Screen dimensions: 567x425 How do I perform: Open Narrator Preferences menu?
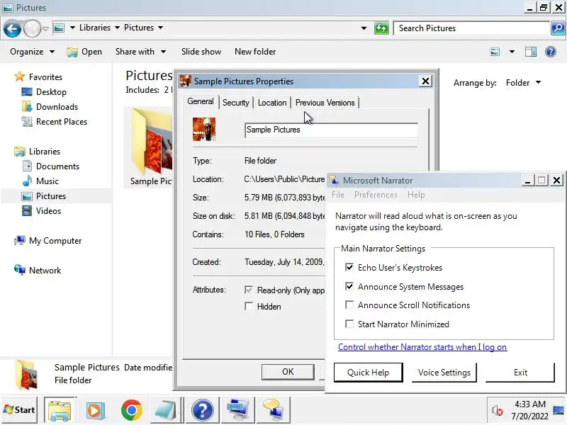click(376, 195)
